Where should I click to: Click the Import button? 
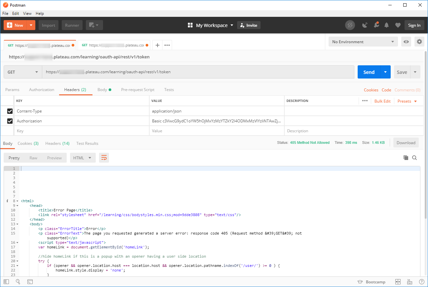coord(49,25)
